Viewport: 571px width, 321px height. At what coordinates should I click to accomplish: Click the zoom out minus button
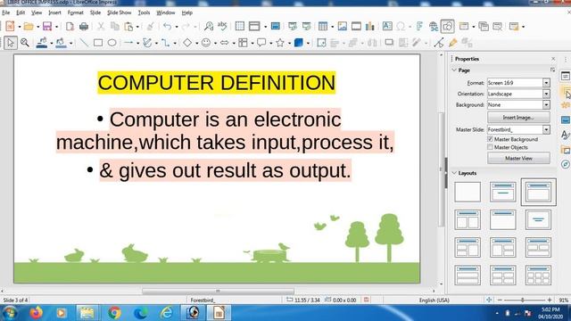pos(500,300)
